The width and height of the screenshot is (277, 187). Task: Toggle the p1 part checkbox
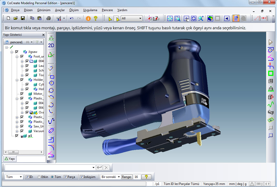coord(17,136)
